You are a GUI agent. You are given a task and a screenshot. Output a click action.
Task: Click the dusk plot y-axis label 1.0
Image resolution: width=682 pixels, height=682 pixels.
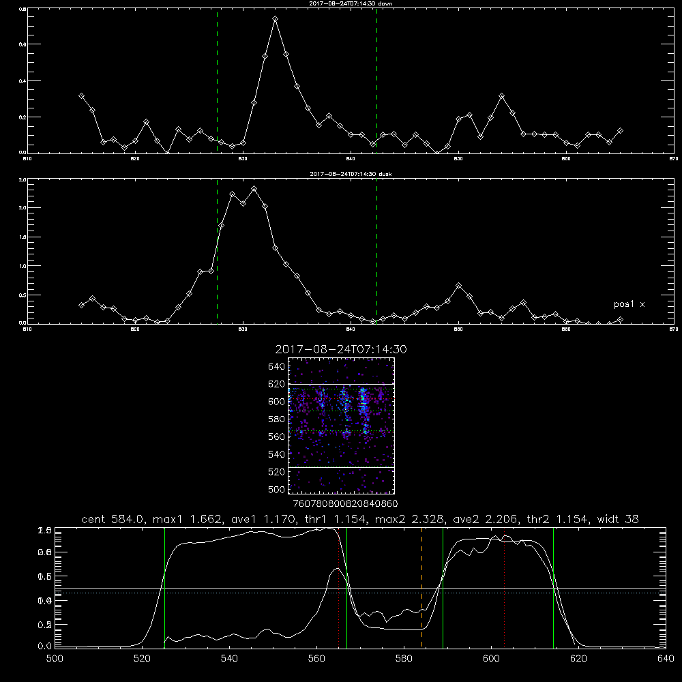23,266
